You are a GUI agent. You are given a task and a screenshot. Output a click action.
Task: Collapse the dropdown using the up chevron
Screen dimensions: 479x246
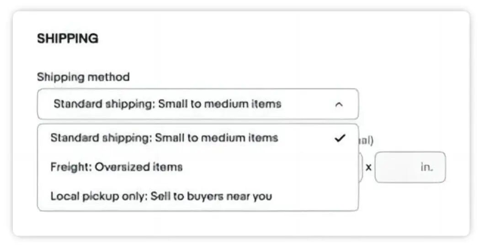point(339,105)
